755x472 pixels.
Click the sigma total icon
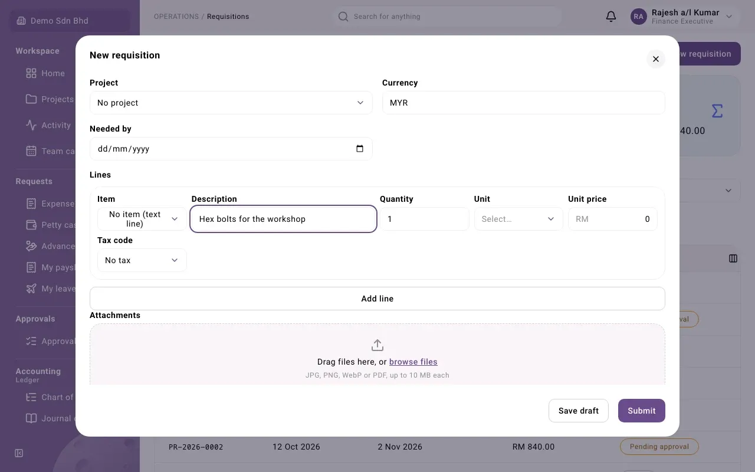point(717,111)
